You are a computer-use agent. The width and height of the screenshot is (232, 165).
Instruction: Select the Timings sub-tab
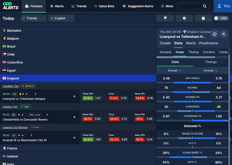211,62
